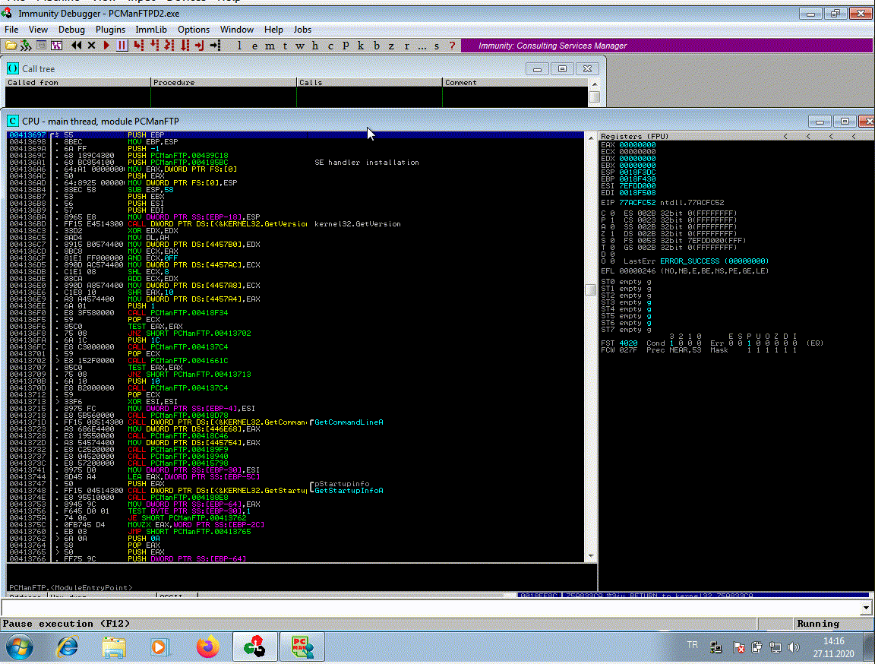Click the Open file folder icon
Viewport: 875px width, 664px height.
pos(11,46)
